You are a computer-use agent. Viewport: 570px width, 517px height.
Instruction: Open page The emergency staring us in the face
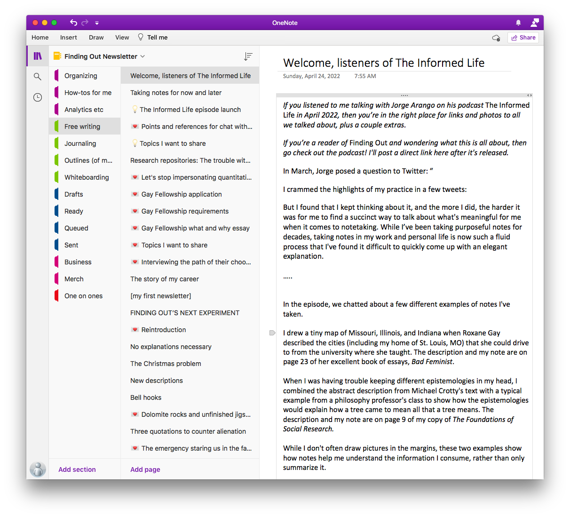click(x=190, y=448)
